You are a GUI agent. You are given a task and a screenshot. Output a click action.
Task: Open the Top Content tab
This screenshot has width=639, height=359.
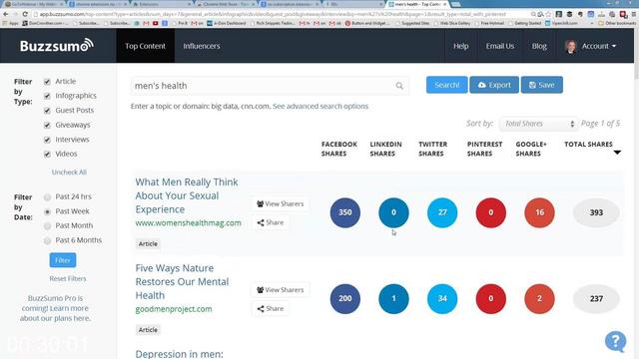(x=145, y=46)
